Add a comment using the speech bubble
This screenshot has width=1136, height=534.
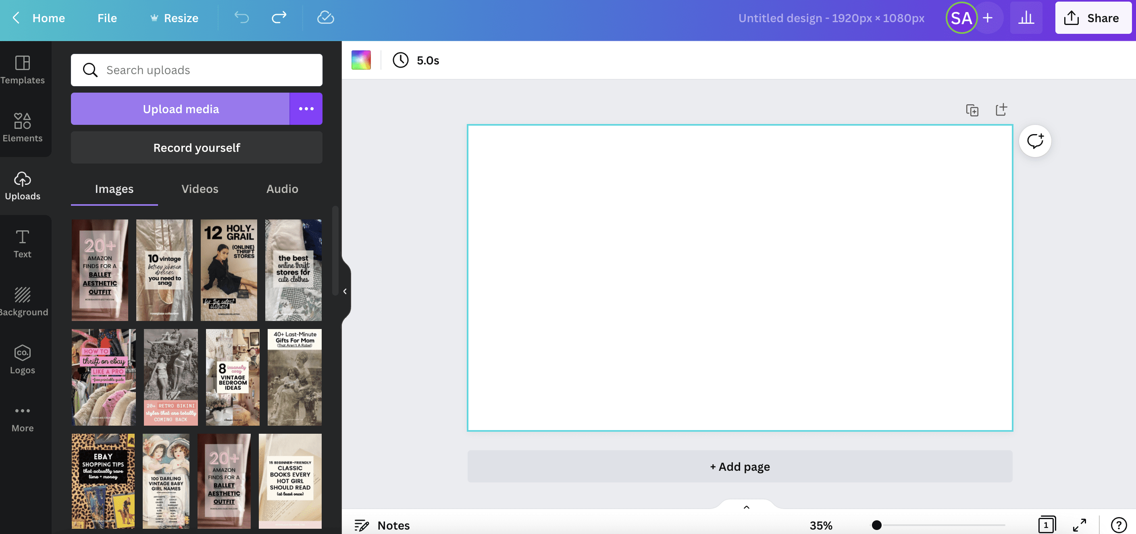(1035, 141)
